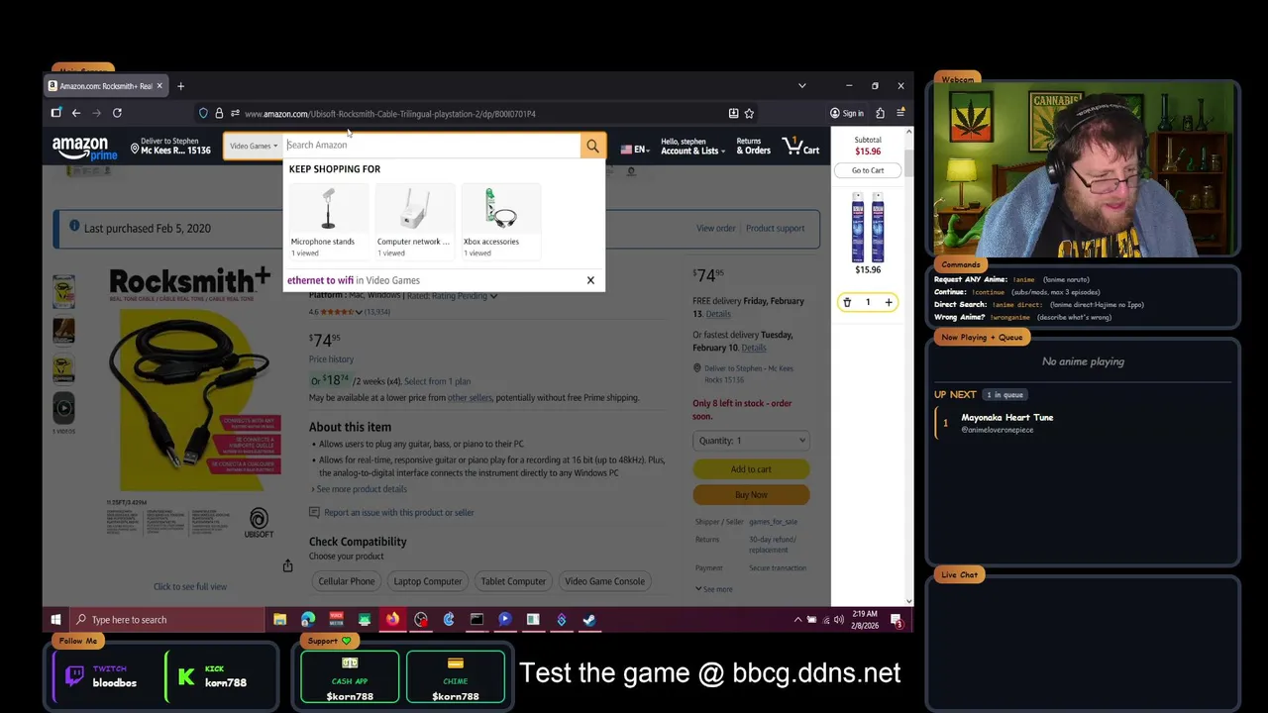Viewport: 1268px width, 713px height.
Task: Open the Deliver to Stephen location selector
Action: pyautogui.click(x=170, y=147)
